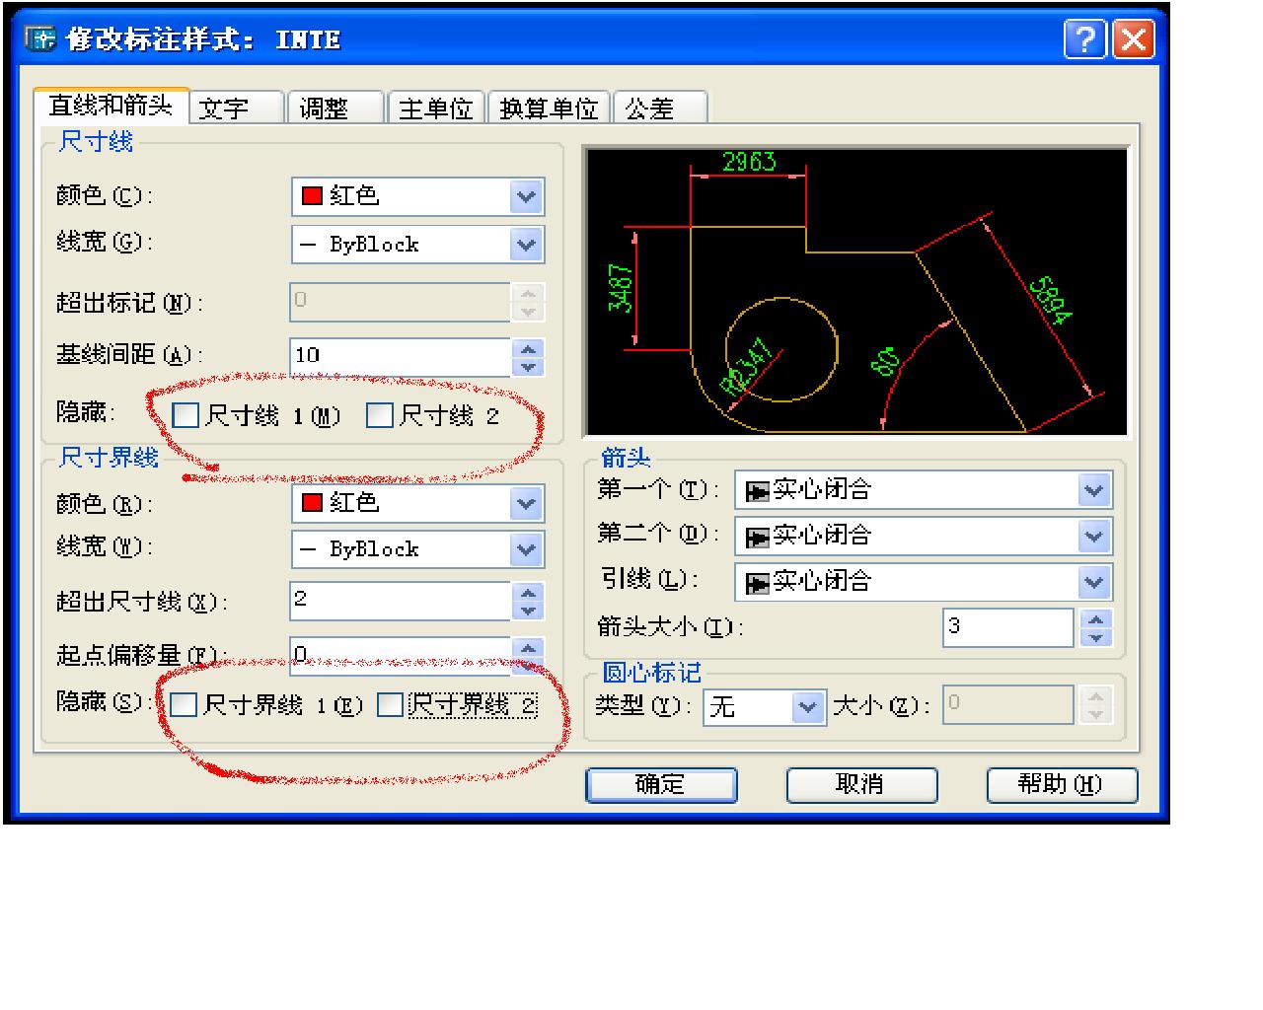Click the 取消 button
Viewport: 1263px width, 1010px height.
coord(861,785)
